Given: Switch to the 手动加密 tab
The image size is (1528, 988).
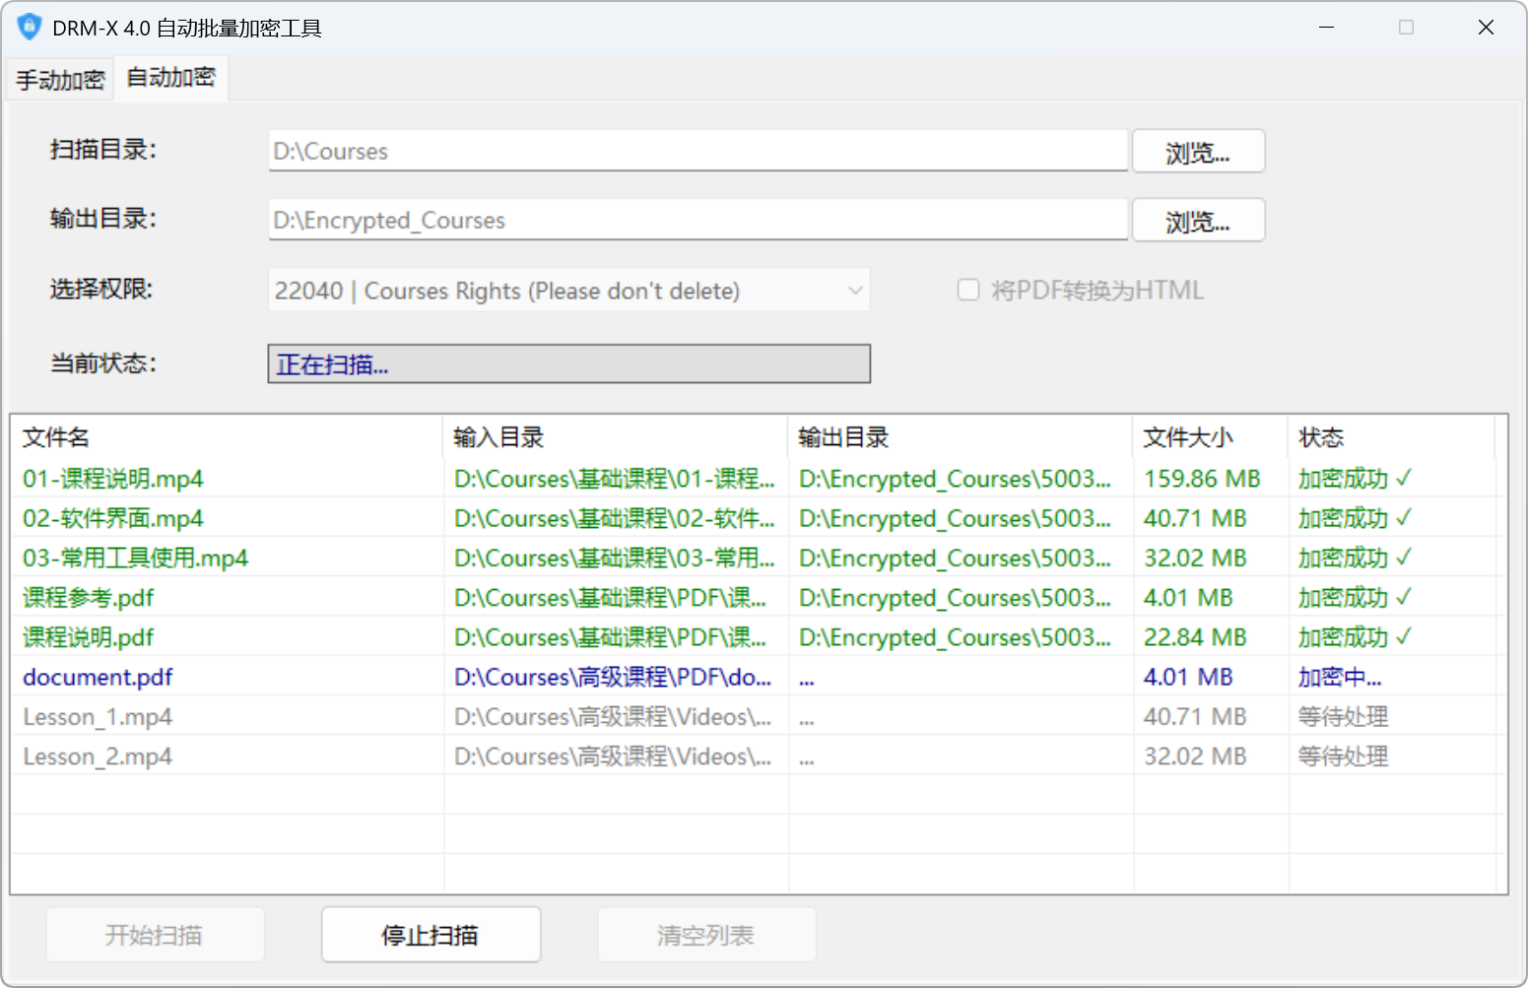Looking at the screenshot, I should 60,80.
